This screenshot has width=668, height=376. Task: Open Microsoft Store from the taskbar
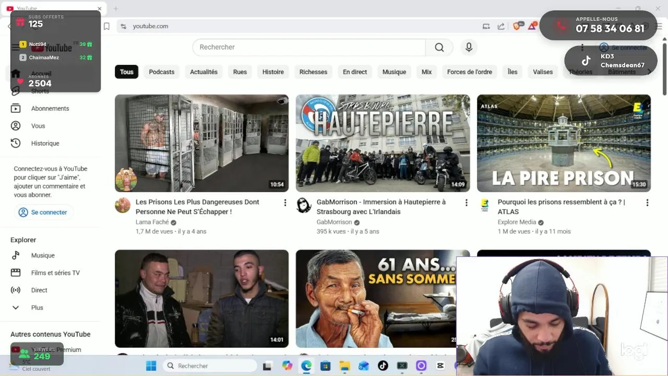click(x=325, y=366)
